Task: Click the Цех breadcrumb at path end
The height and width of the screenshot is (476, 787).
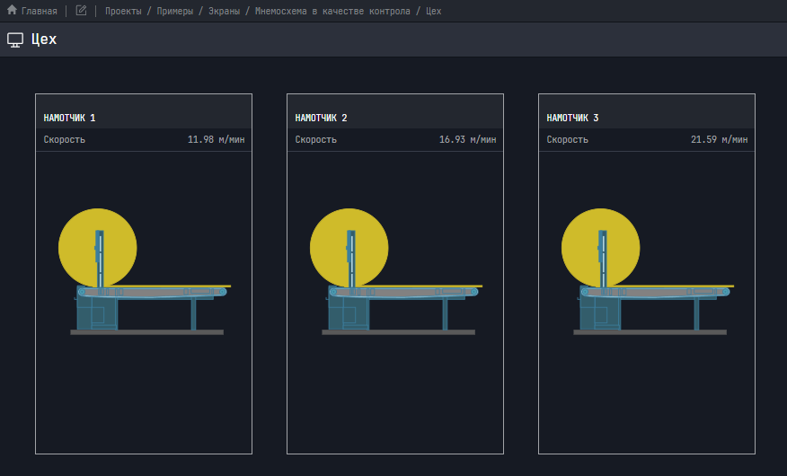Action: 433,12
